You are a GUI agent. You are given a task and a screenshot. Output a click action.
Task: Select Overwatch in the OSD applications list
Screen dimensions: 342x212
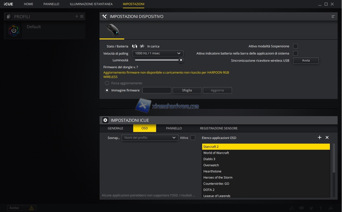click(211, 165)
